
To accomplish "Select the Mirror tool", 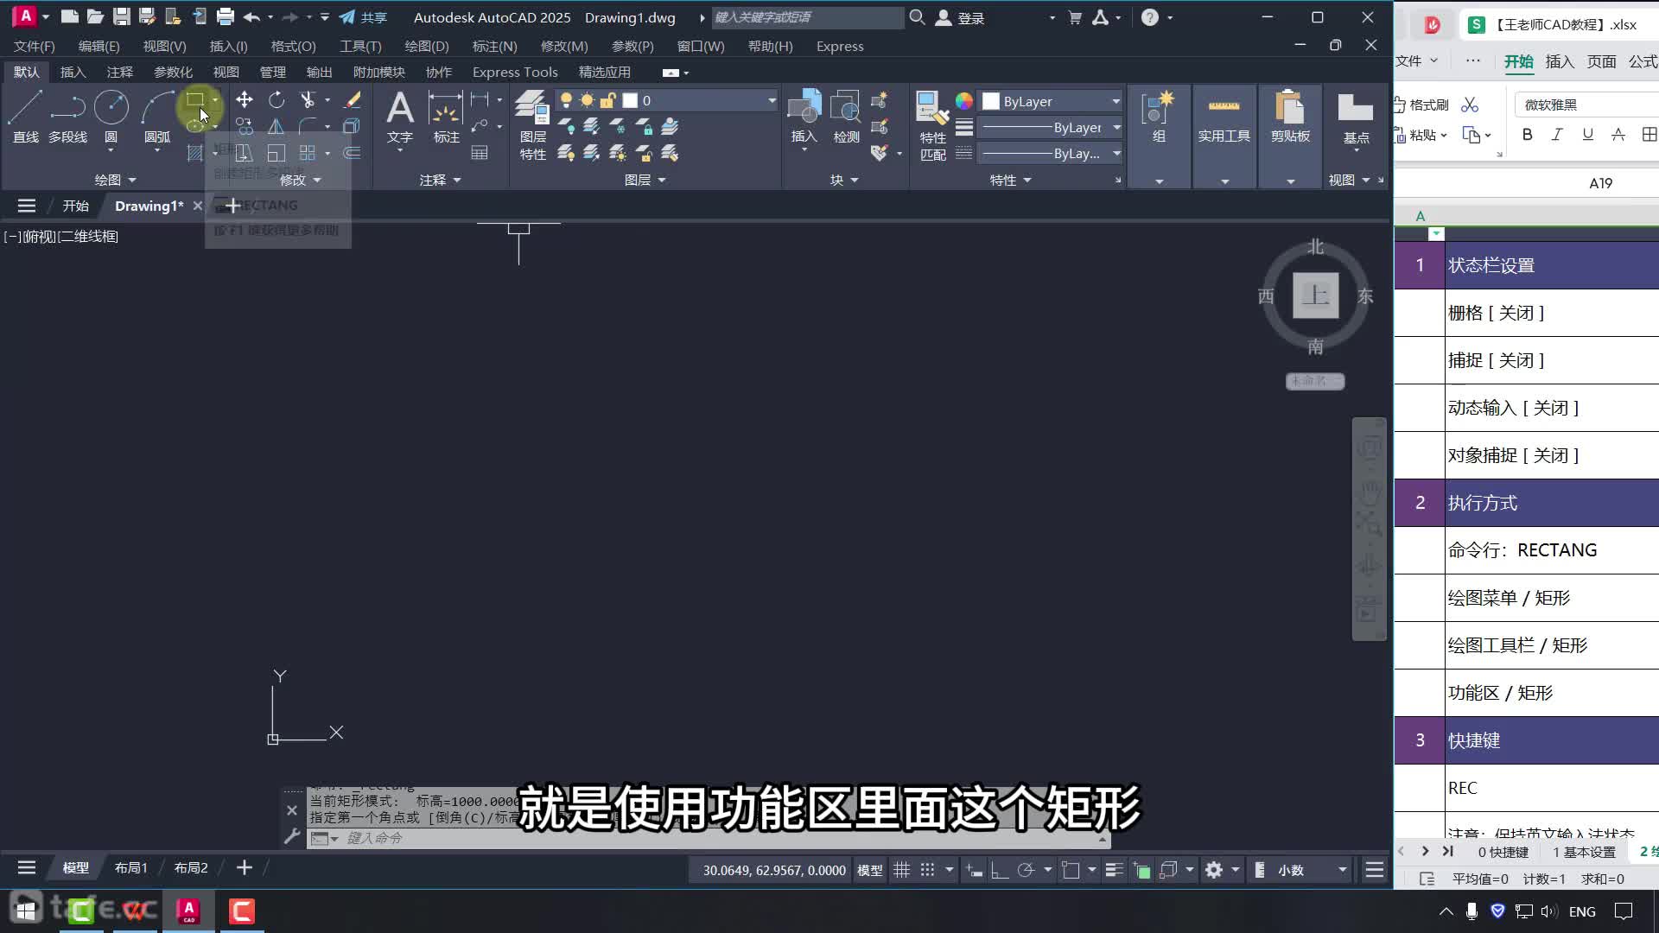I will 276,127.
